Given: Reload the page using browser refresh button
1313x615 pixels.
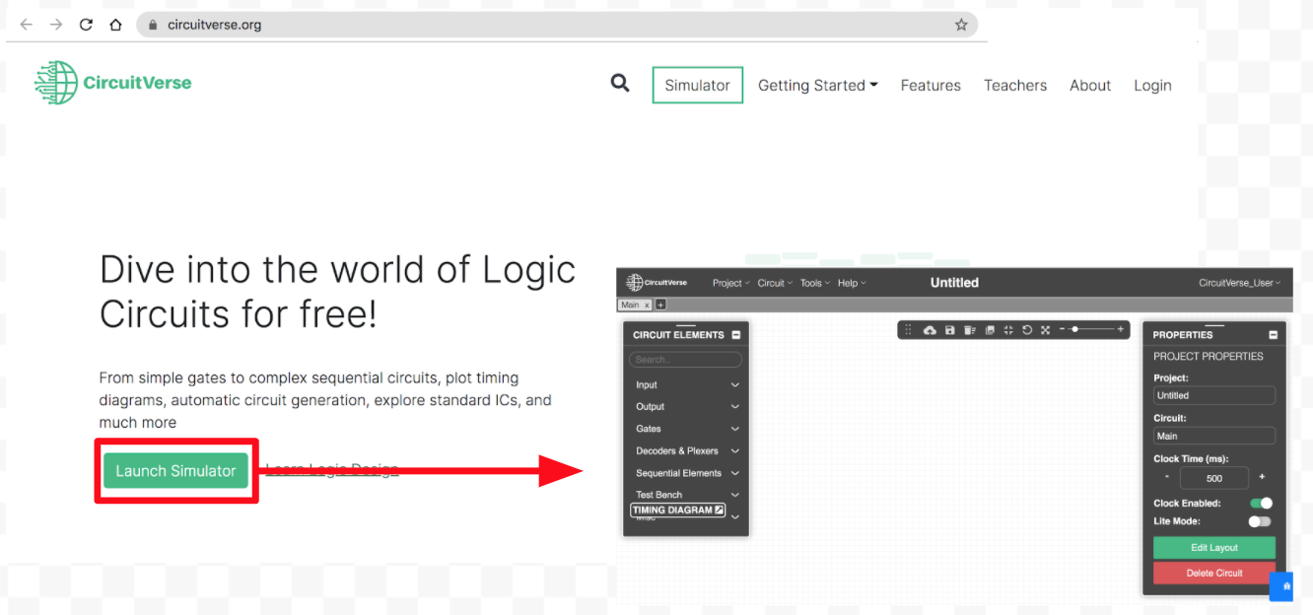Looking at the screenshot, I should click(x=86, y=25).
